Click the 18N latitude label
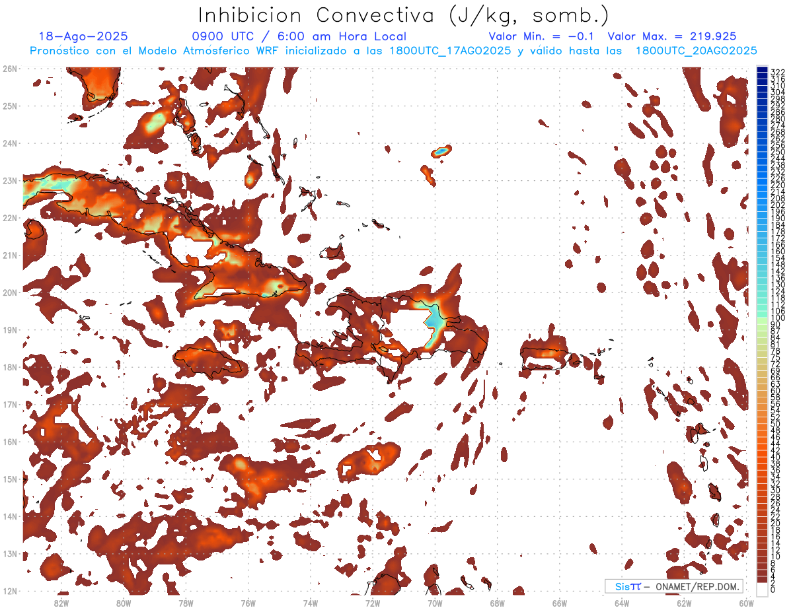Viewport: 793px width, 612px height. tap(10, 367)
